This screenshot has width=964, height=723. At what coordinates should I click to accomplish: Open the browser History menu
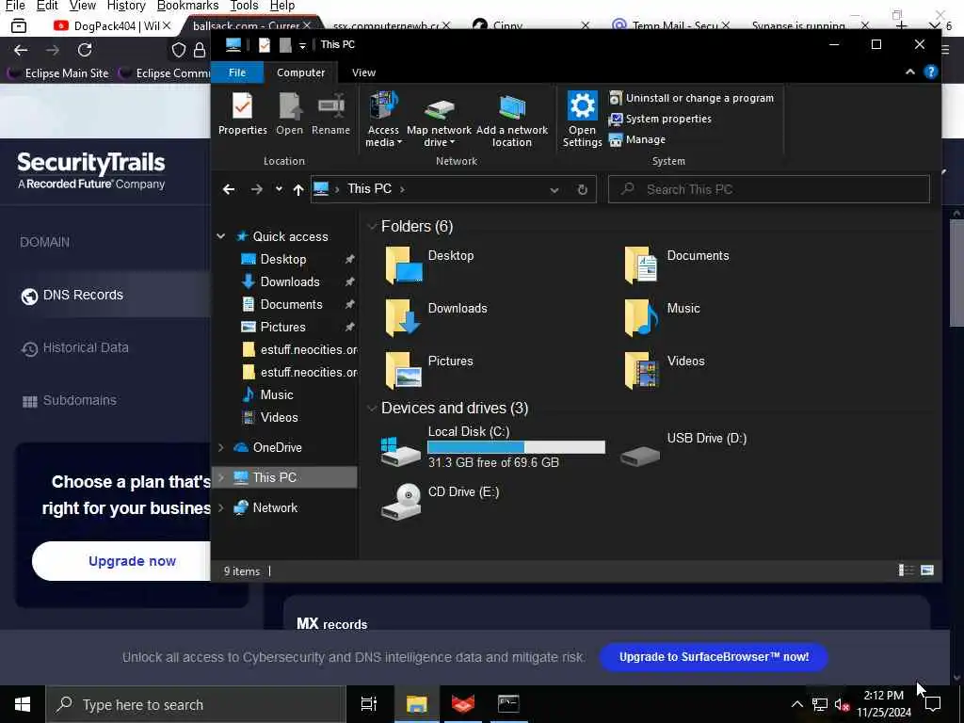tap(125, 6)
